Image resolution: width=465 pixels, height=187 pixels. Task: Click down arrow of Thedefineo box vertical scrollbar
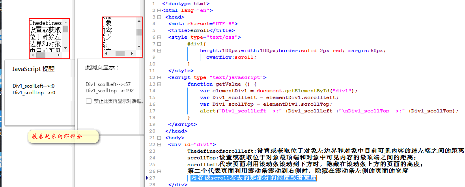[65, 48]
